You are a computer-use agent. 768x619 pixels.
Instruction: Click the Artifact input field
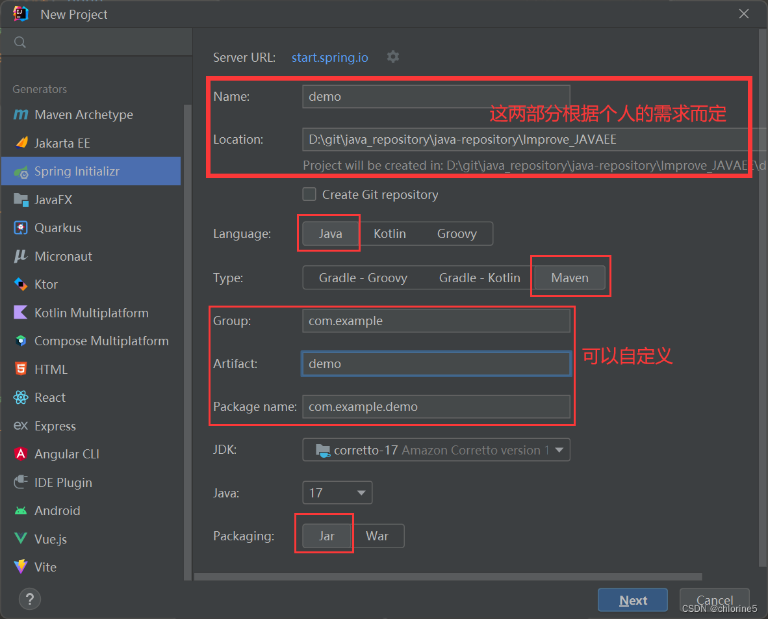click(x=436, y=363)
